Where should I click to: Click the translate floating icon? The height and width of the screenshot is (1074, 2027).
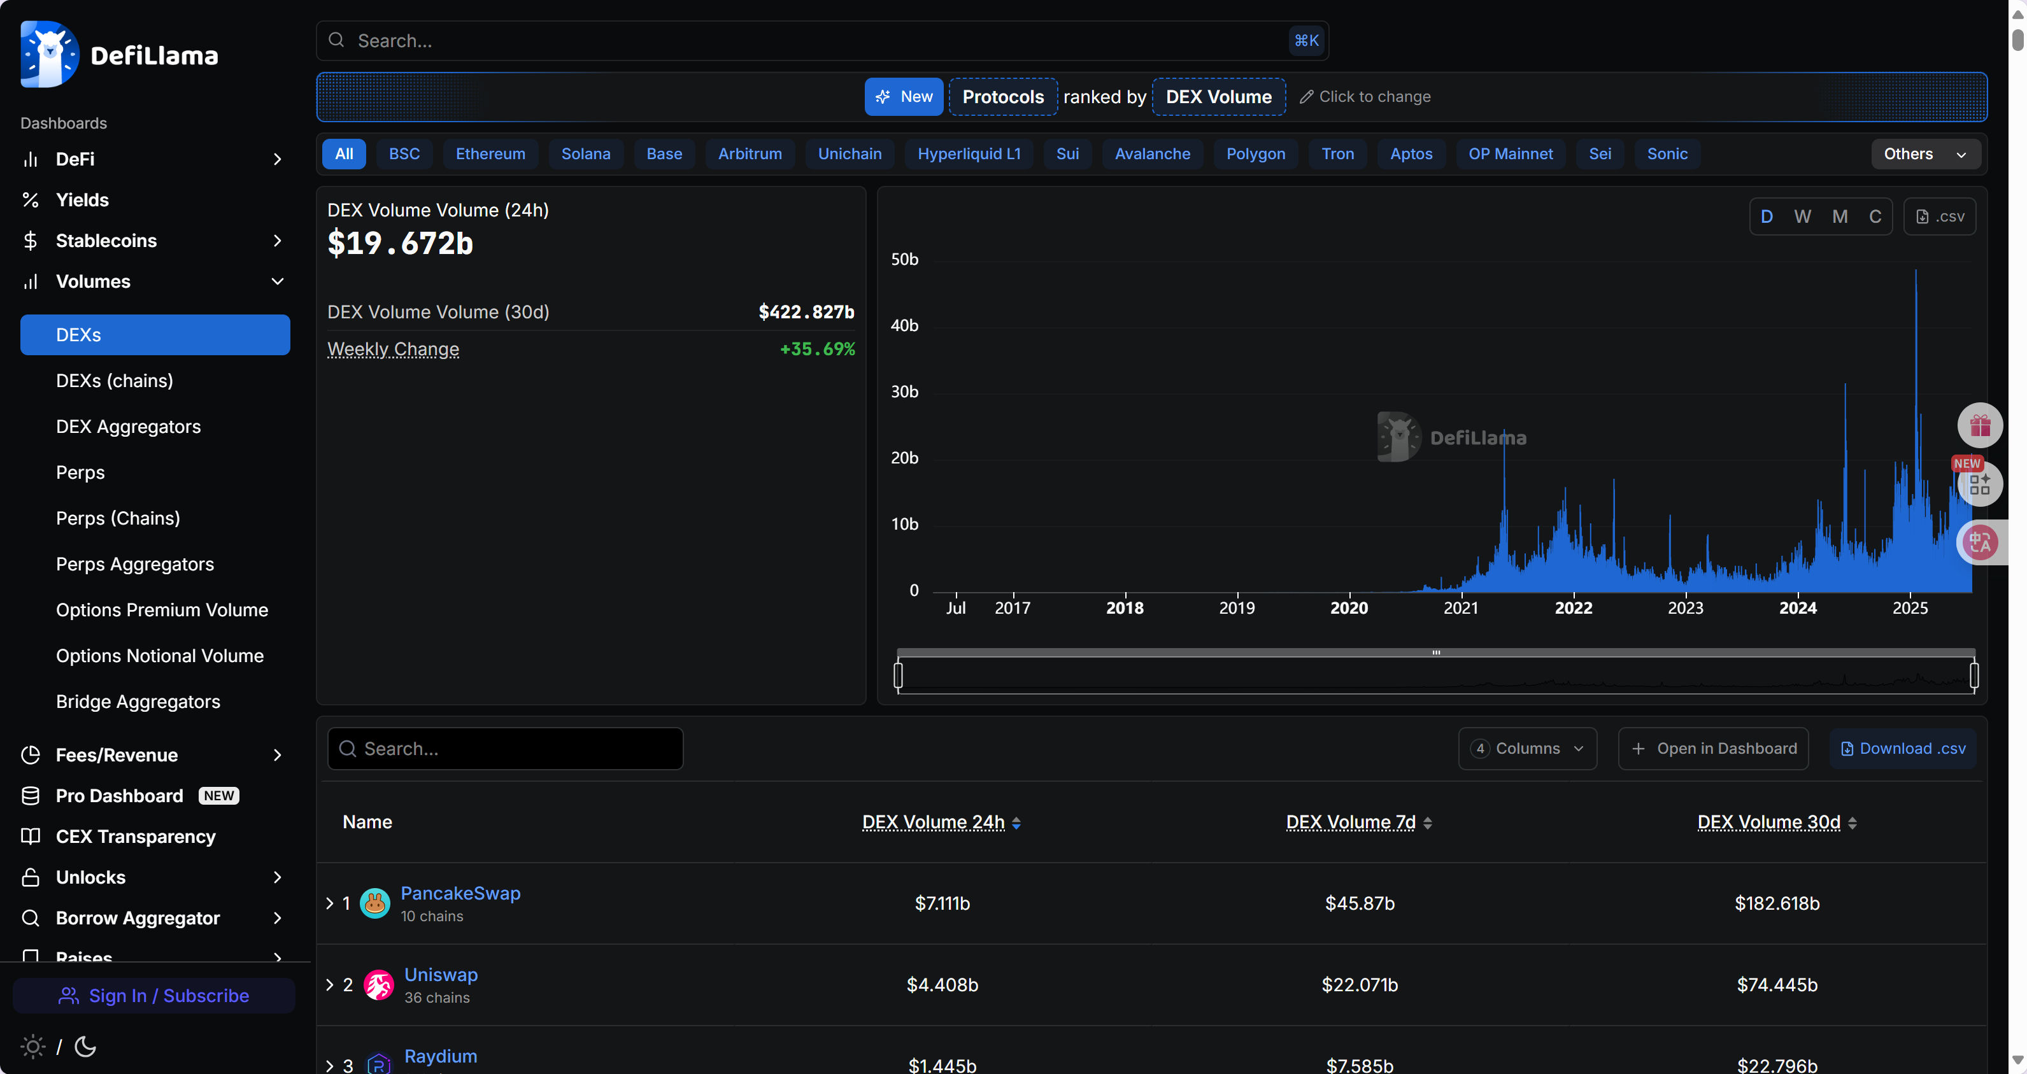1980,542
